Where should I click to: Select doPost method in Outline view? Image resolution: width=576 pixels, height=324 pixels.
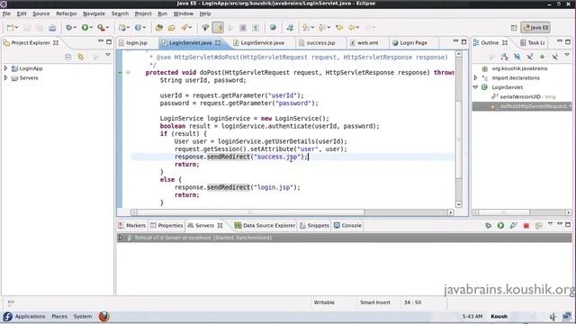(x=522, y=106)
